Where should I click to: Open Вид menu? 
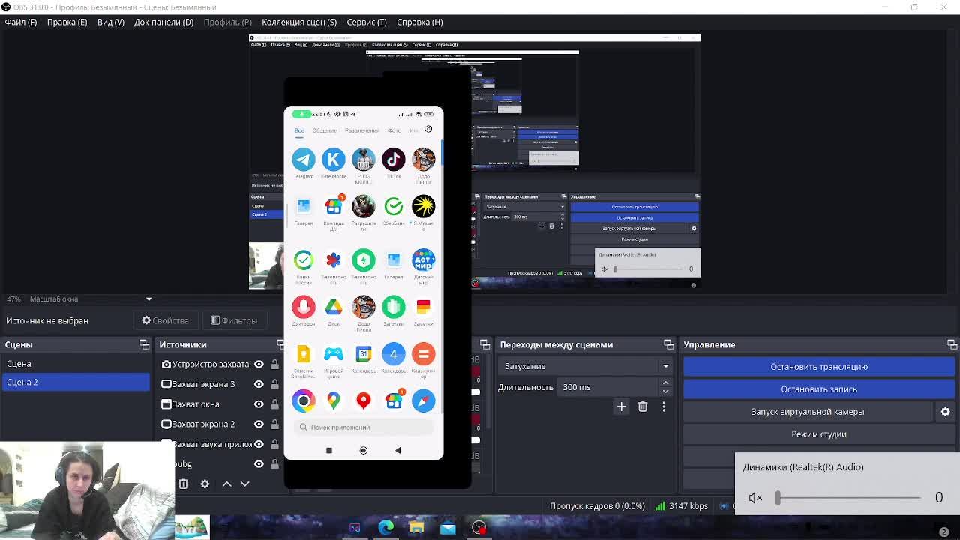coord(110,22)
